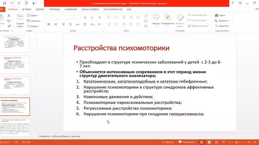
Task: Open the font name combo box
Action: pos(60,17)
